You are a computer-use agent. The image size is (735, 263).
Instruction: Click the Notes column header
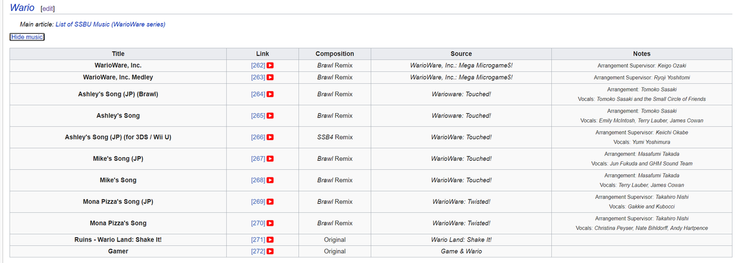point(642,54)
